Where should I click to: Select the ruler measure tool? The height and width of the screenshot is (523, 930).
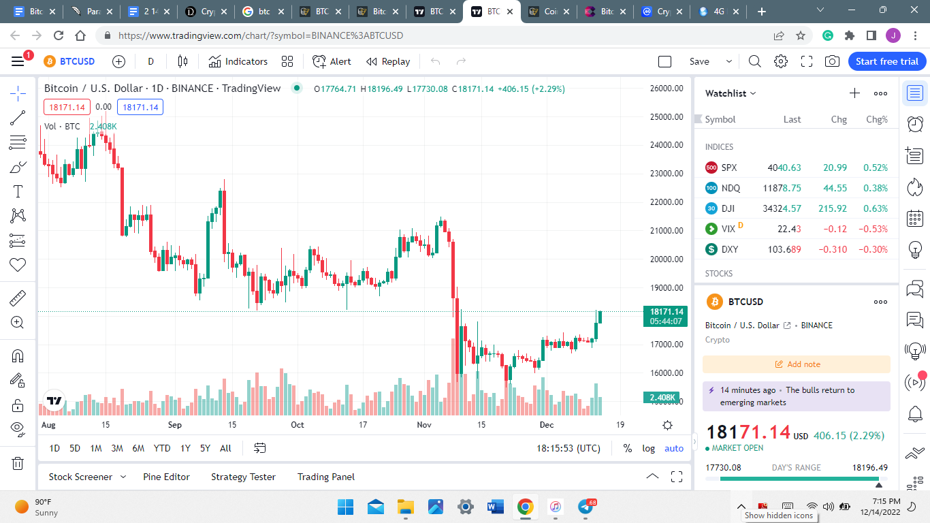(x=18, y=298)
